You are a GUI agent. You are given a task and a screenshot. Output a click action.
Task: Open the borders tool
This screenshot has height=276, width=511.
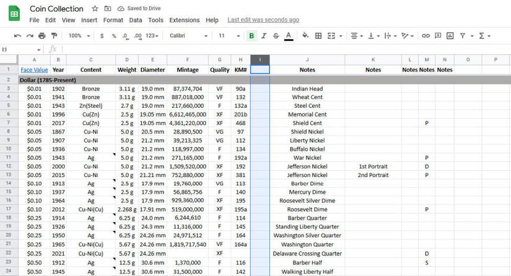click(317, 36)
